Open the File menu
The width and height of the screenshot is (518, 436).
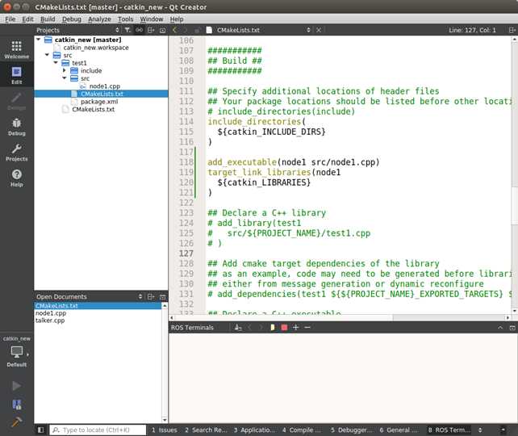click(10, 19)
